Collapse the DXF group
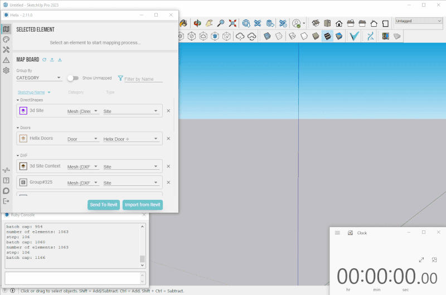446x295 pixels. click(x=18, y=156)
